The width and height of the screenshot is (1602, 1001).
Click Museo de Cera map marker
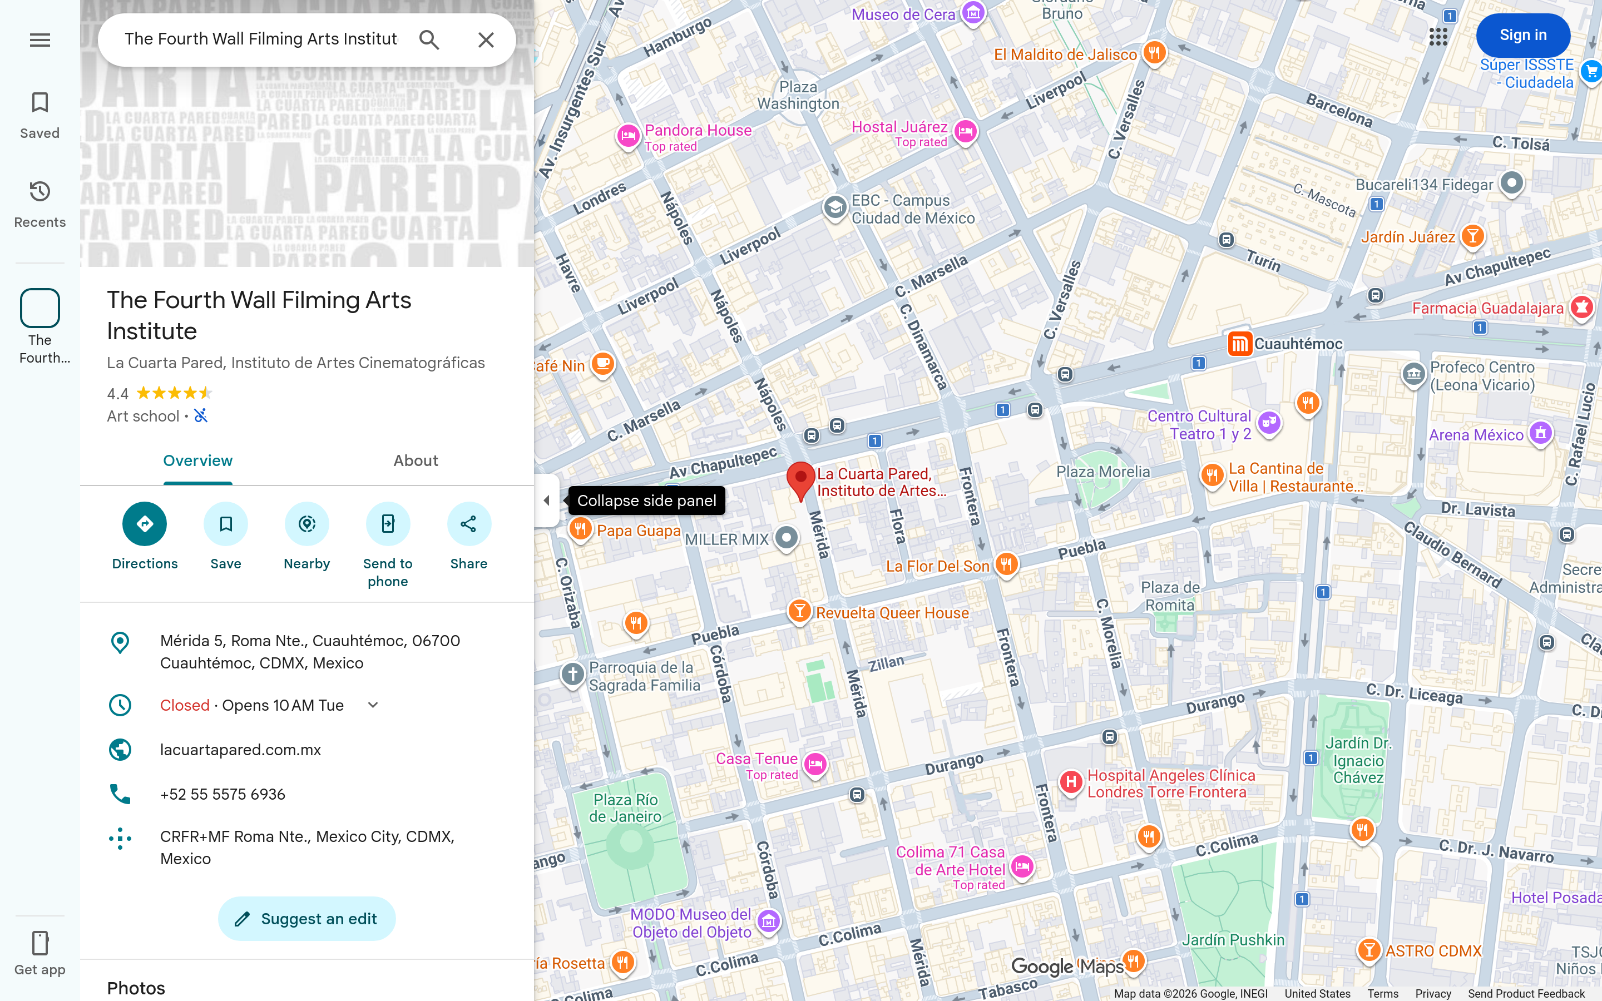click(973, 13)
